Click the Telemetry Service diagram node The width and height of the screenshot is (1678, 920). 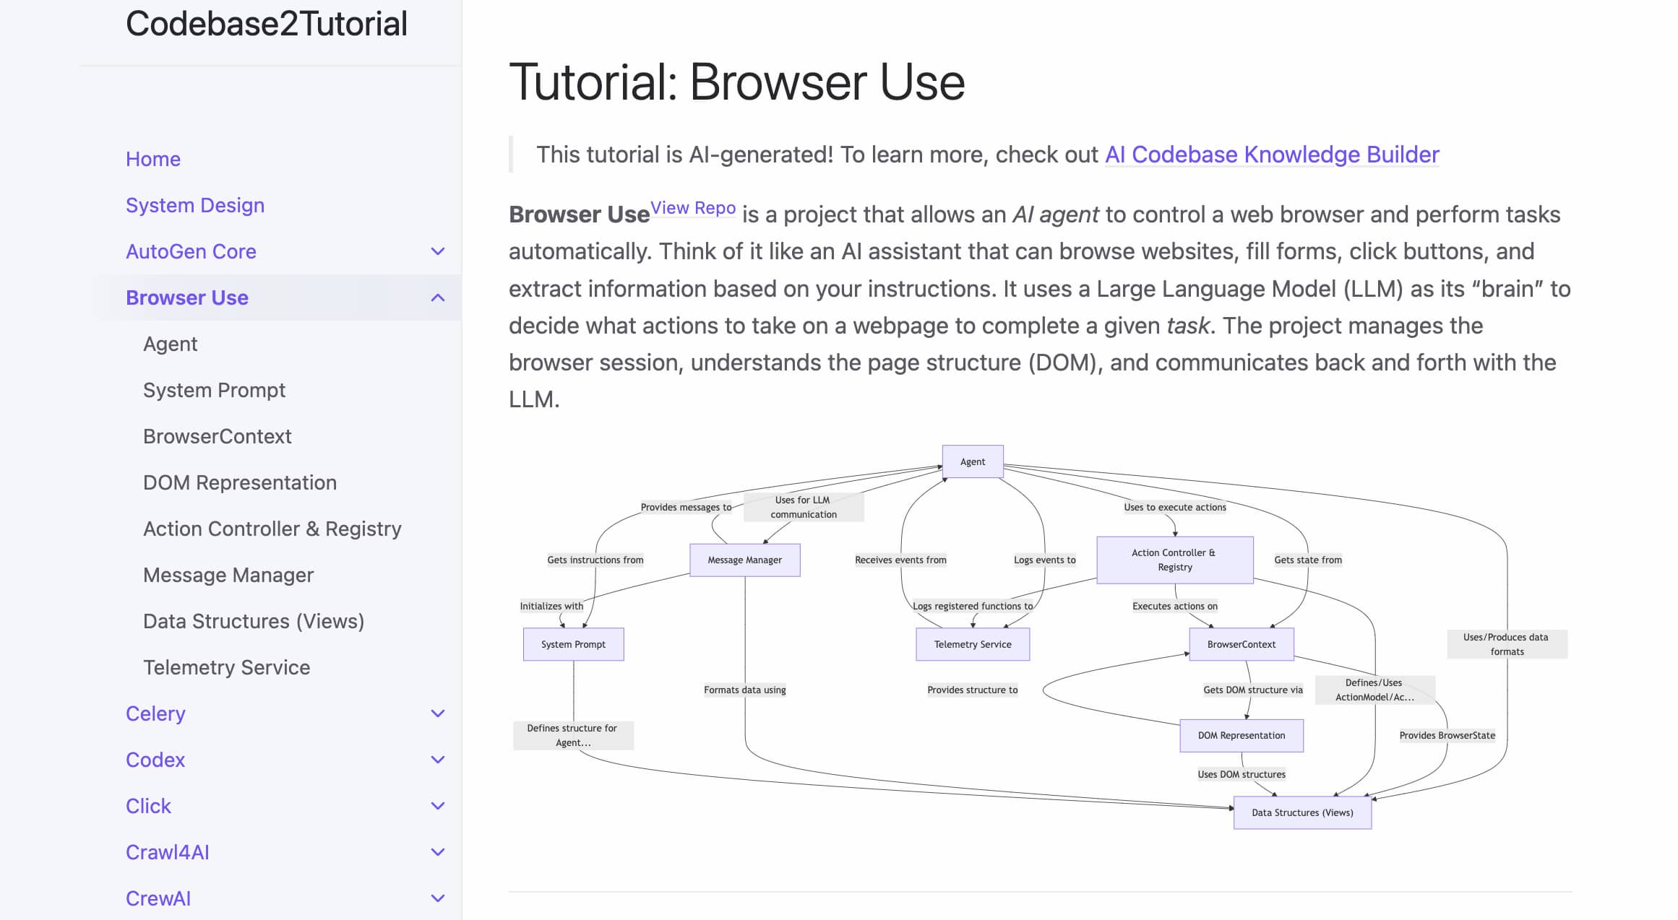point(973,644)
